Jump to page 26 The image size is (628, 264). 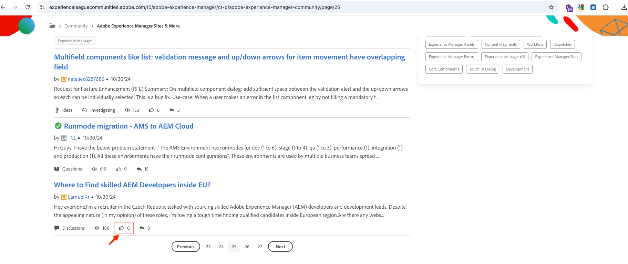click(x=247, y=246)
